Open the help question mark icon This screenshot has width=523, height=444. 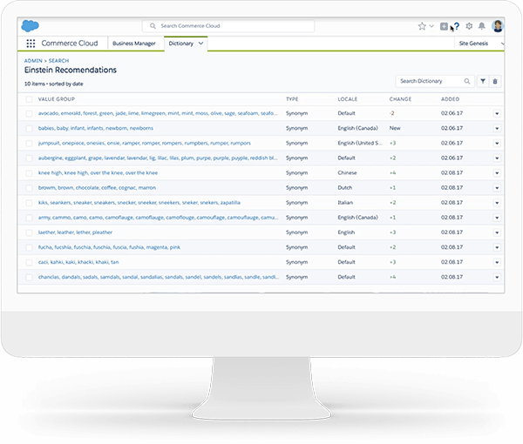pos(457,26)
